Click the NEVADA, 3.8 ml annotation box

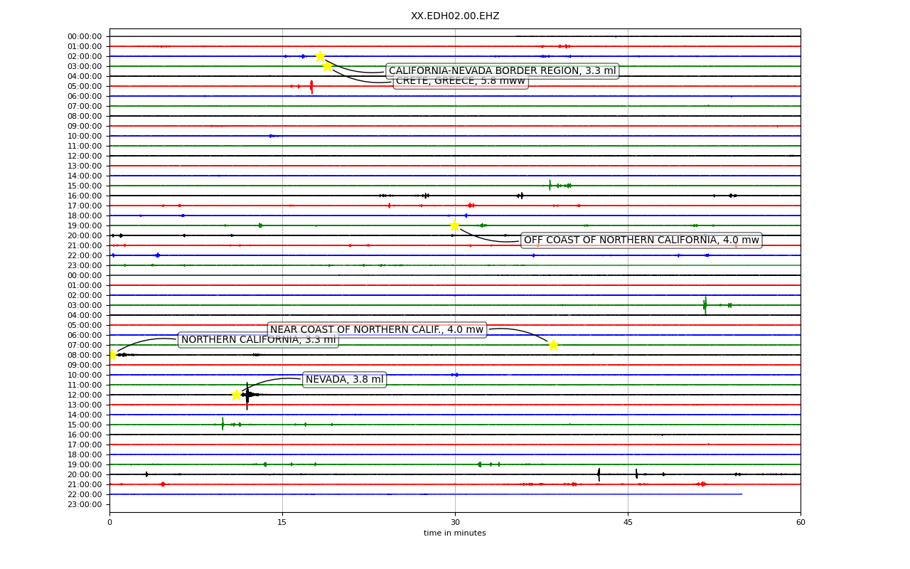click(x=344, y=380)
